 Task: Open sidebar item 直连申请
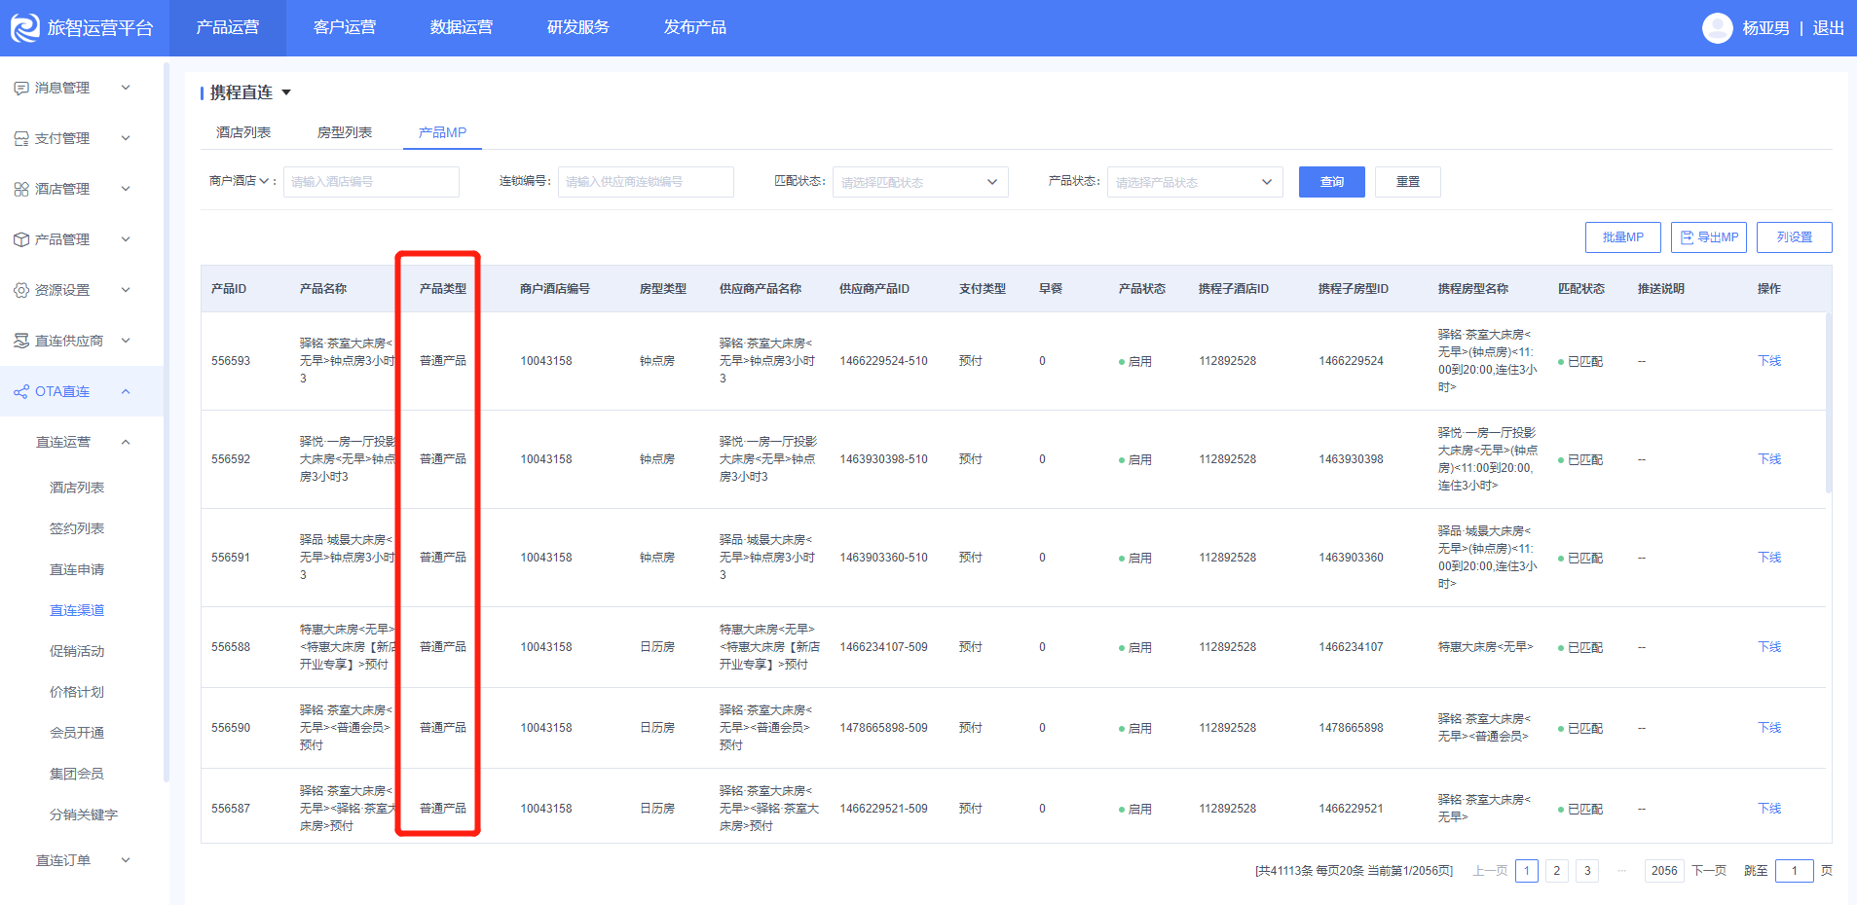(77, 569)
